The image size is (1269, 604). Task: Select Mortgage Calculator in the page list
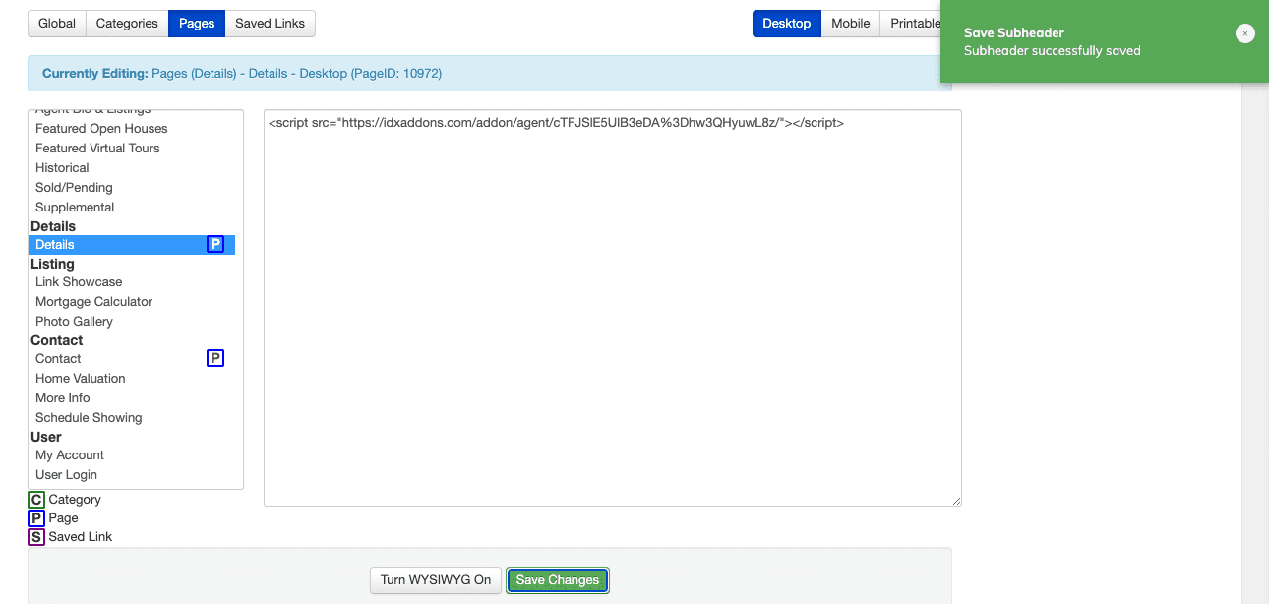tap(93, 301)
